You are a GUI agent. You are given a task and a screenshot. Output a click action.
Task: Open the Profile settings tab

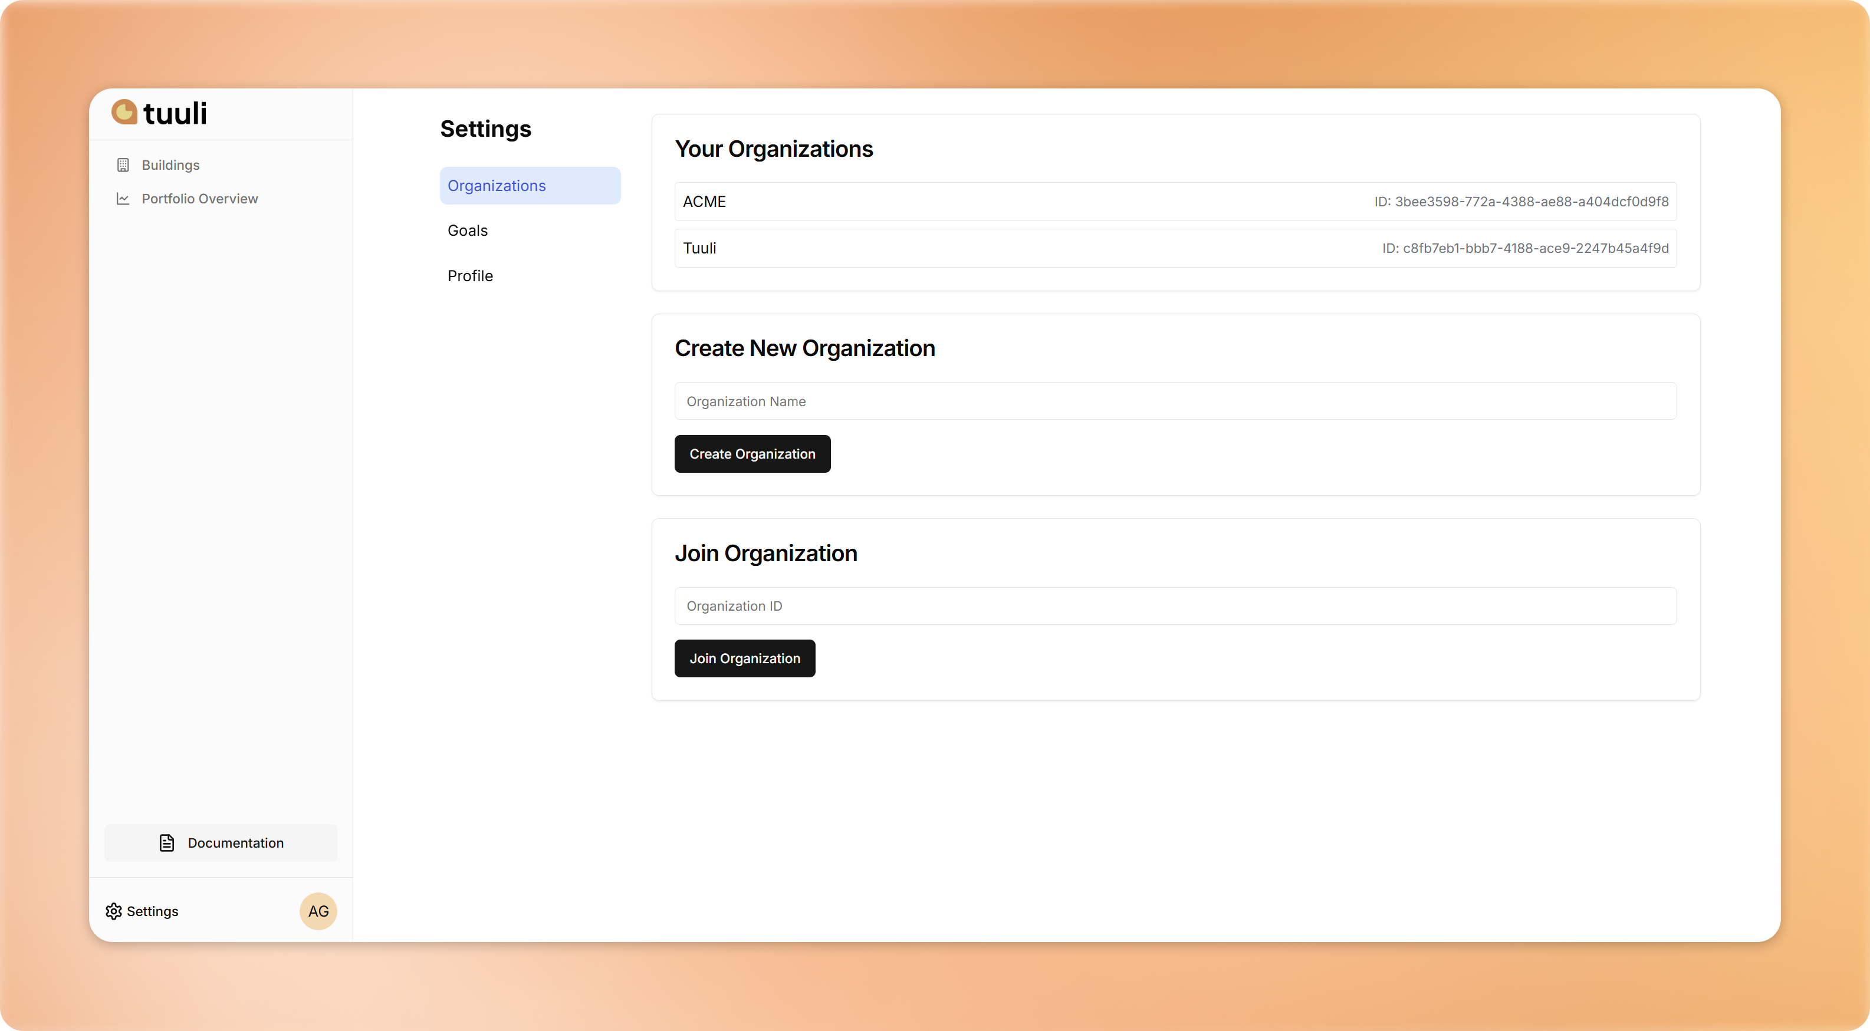click(471, 276)
